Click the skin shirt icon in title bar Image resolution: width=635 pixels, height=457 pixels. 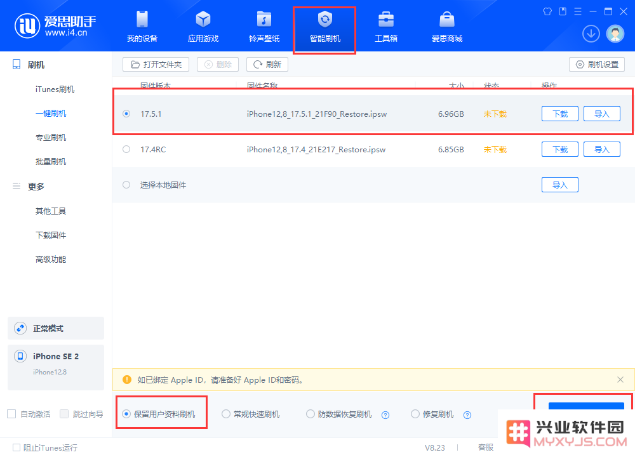click(x=547, y=11)
